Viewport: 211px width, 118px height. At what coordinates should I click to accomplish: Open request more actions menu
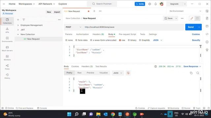[182, 18]
